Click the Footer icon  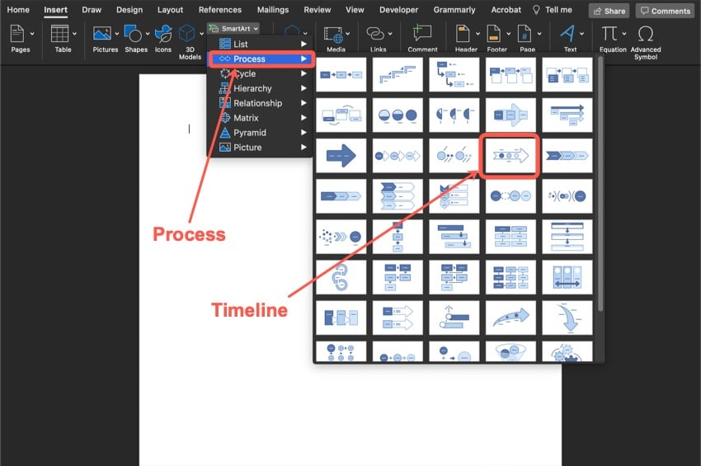click(x=493, y=34)
